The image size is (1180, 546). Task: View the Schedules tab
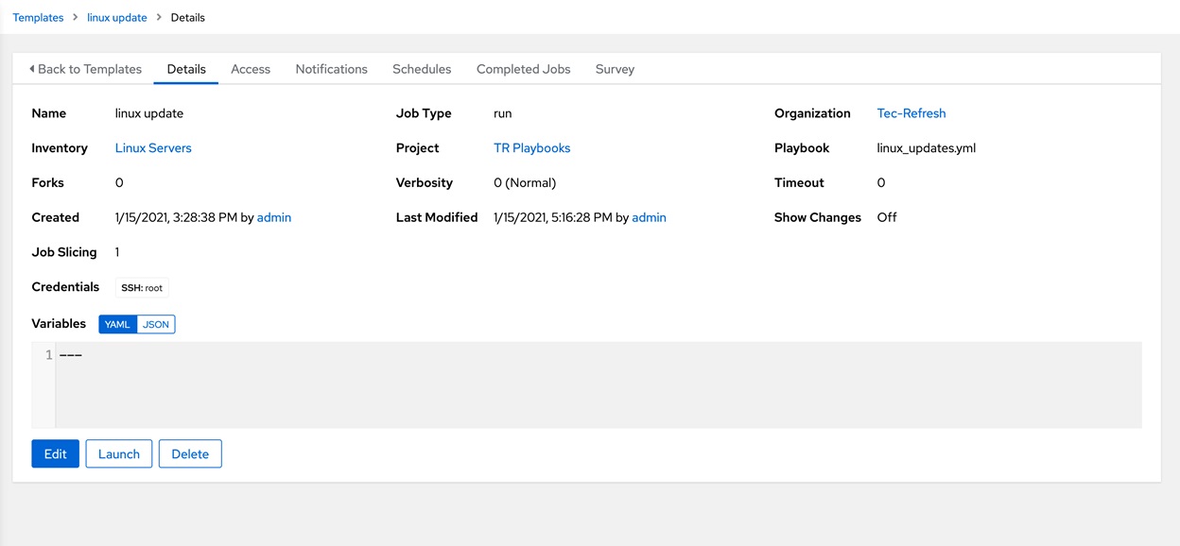point(422,68)
